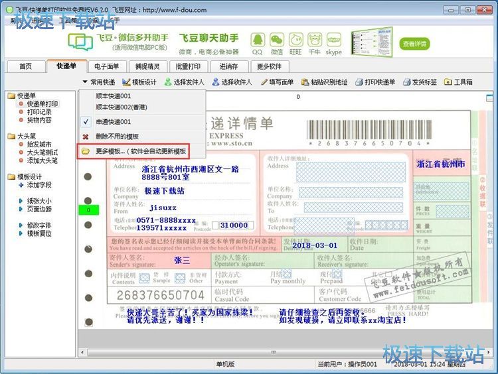The height and width of the screenshot is (374, 498).
Task: Click the Wangwang icon in banner
Action: (295, 40)
